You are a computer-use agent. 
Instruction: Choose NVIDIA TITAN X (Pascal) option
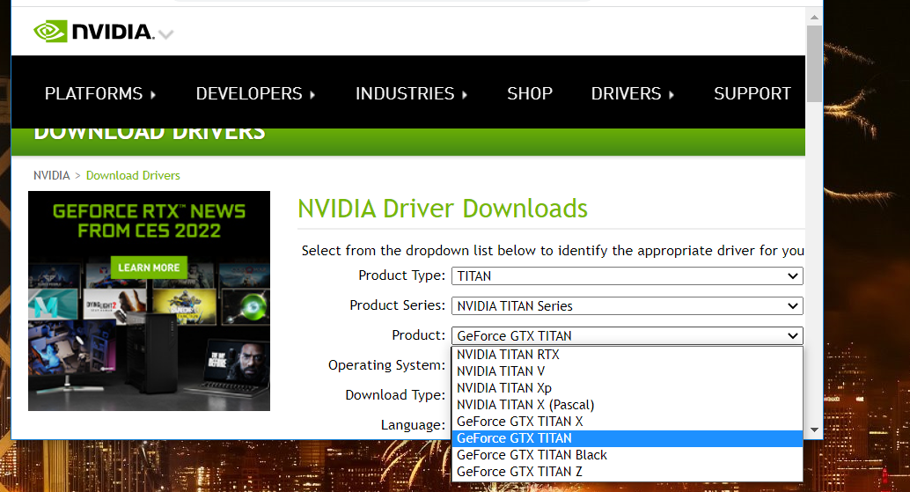click(627, 405)
